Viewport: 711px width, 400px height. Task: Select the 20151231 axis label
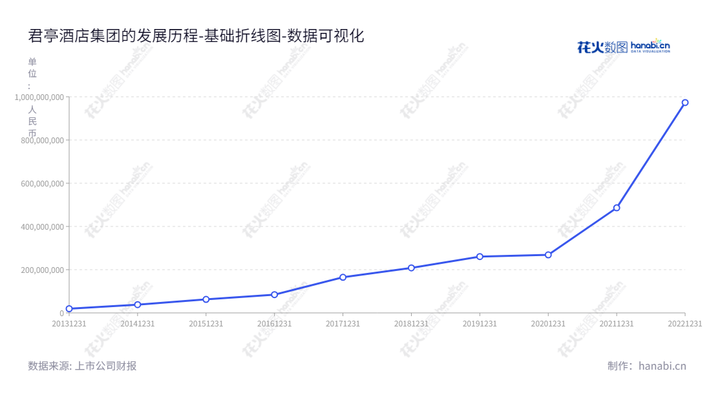tap(205, 323)
